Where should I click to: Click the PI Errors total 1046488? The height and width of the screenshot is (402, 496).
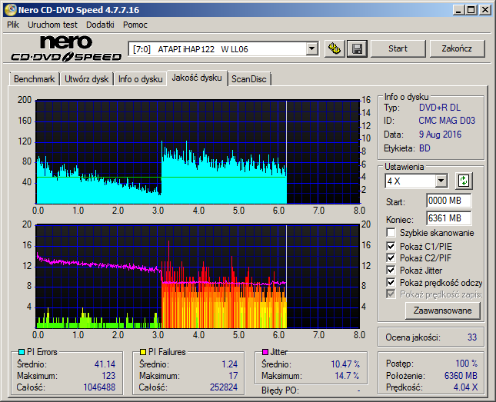click(99, 387)
